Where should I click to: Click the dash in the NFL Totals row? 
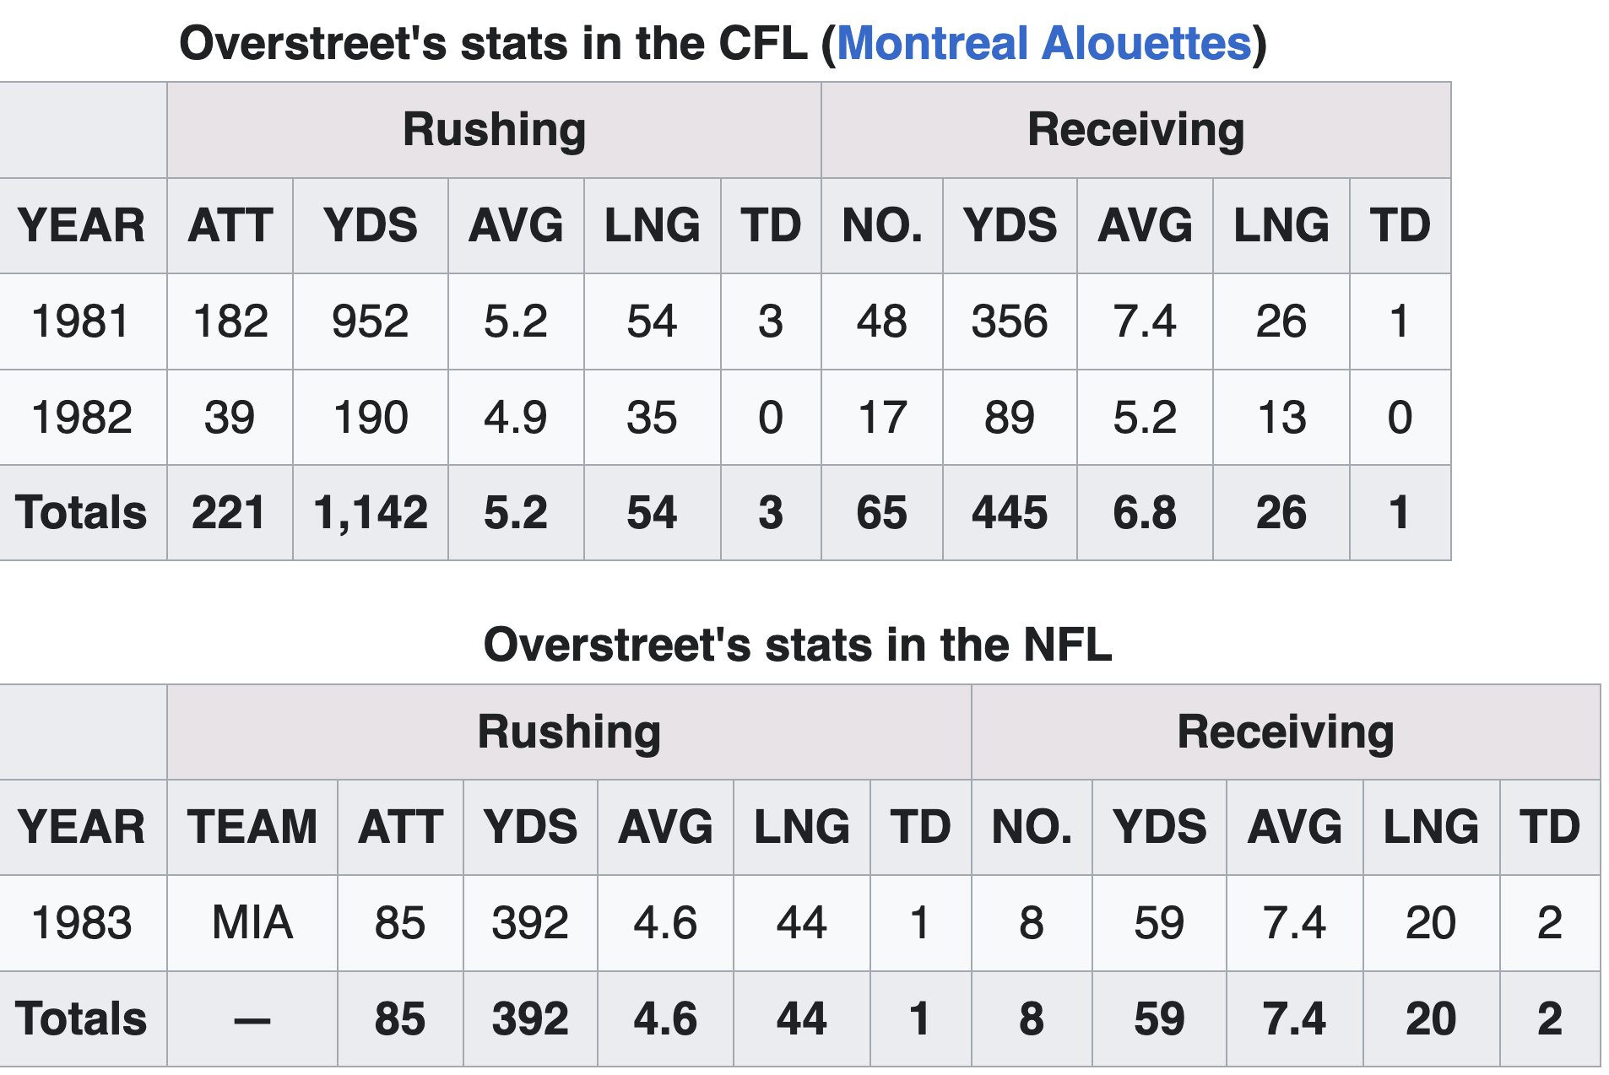coord(252,1019)
